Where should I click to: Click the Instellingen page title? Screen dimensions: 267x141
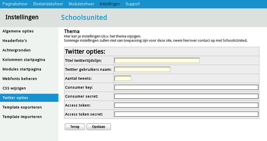coord(22,17)
